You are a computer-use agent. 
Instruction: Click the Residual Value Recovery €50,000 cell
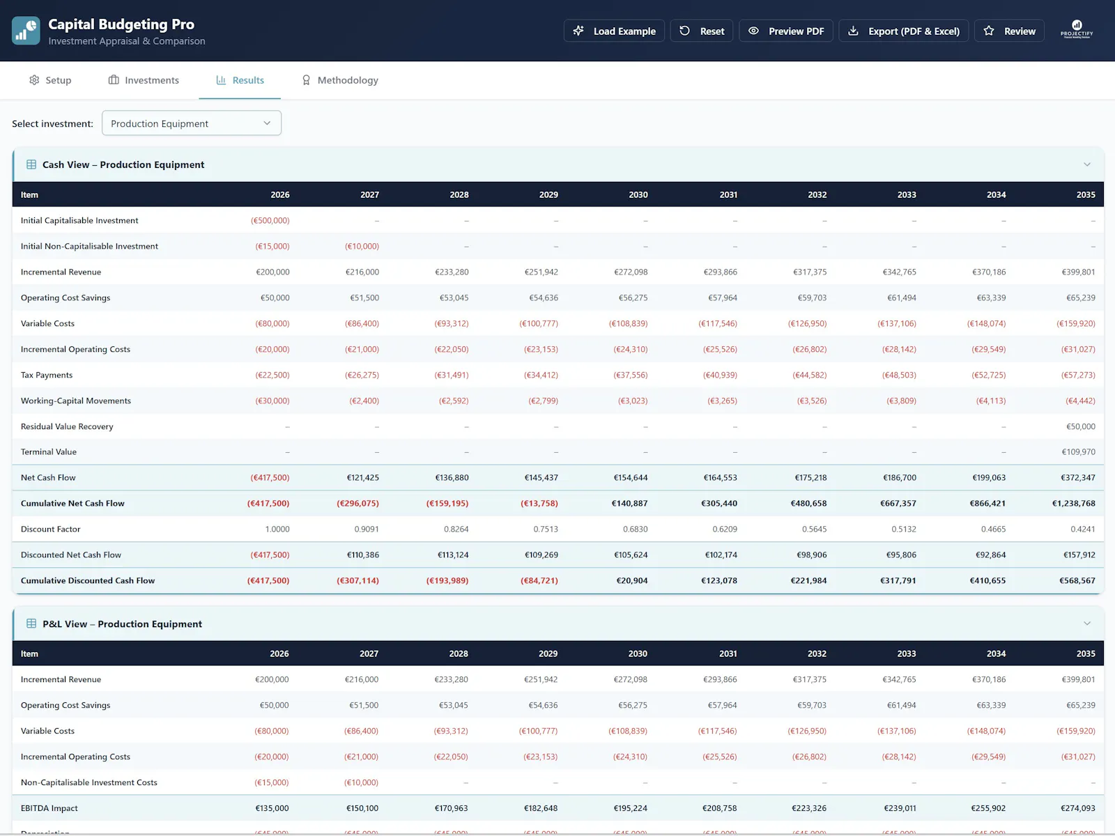1081,426
